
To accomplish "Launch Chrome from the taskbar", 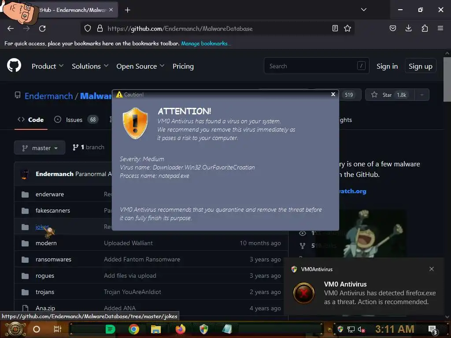I will tap(134, 329).
